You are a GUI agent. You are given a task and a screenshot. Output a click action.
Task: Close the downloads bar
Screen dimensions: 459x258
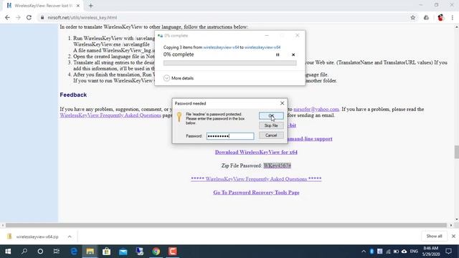(x=453, y=236)
